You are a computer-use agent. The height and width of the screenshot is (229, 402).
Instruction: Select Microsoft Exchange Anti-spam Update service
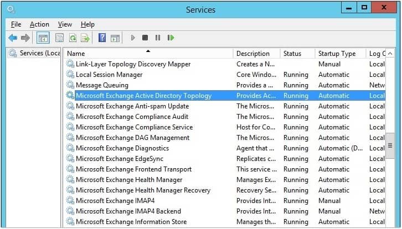[x=225, y=106]
